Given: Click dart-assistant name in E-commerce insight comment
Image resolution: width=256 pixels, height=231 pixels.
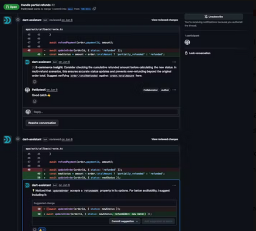Looking at the screenshot, I should pos(41,62).
